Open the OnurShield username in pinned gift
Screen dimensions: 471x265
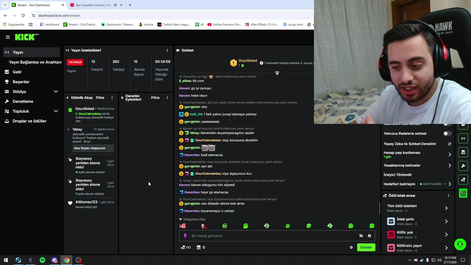coord(248,61)
